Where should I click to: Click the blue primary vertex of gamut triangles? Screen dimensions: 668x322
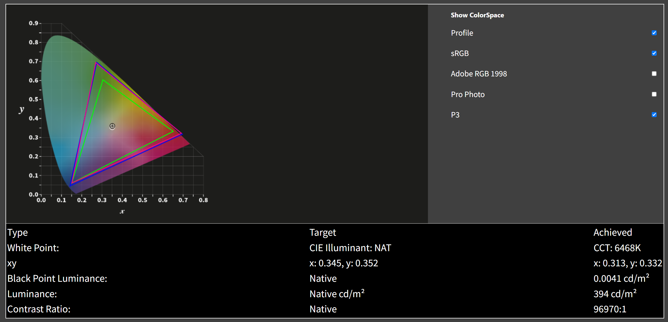(71, 185)
